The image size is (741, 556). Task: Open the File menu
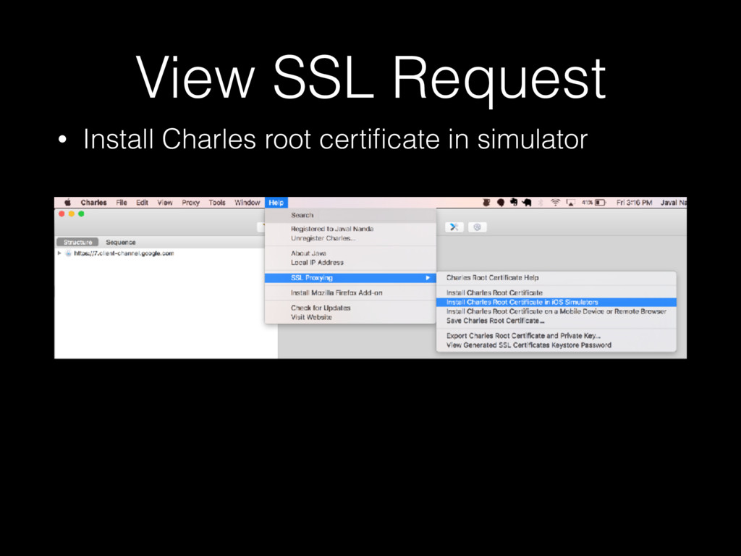[x=122, y=203]
